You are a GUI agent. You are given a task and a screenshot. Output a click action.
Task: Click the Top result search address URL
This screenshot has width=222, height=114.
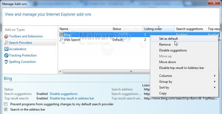180,98
